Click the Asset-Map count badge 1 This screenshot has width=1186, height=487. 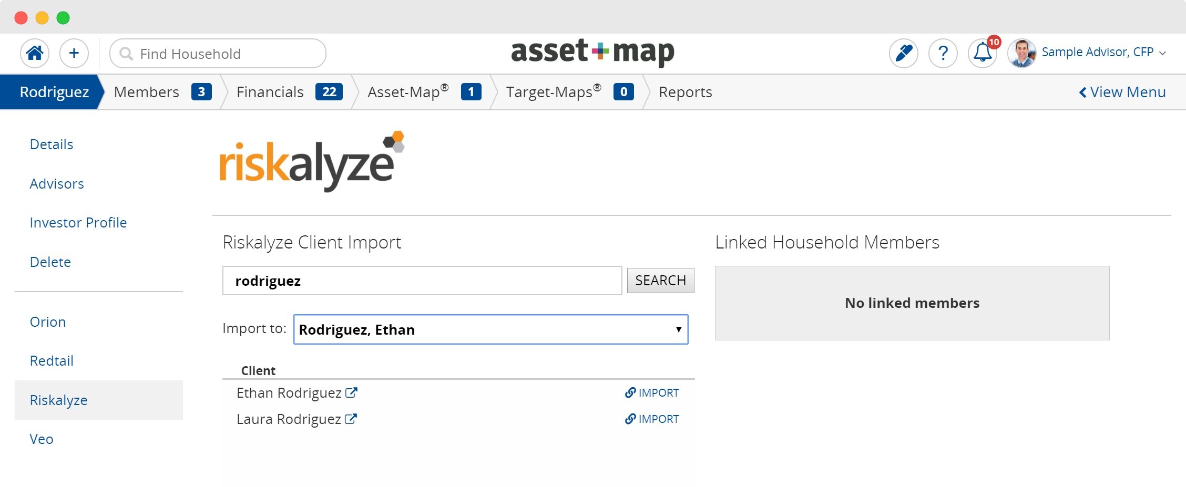tap(471, 92)
